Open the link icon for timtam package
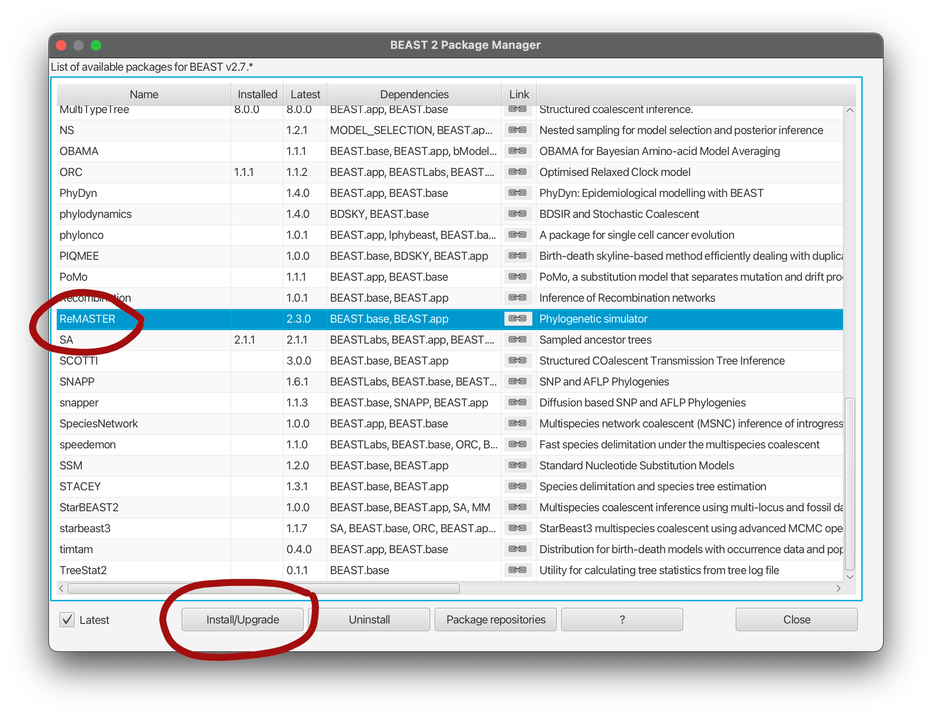 click(517, 549)
